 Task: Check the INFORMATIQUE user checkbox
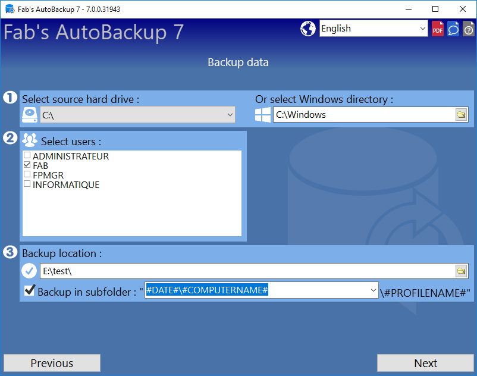(x=27, y=184)
